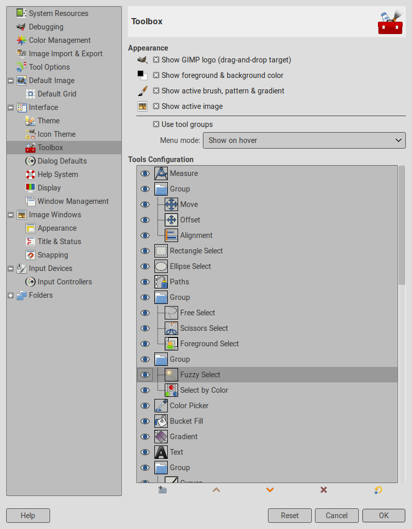Click the GIMP logo icon in Appearance
412x529 pixels.
[142, 60]
